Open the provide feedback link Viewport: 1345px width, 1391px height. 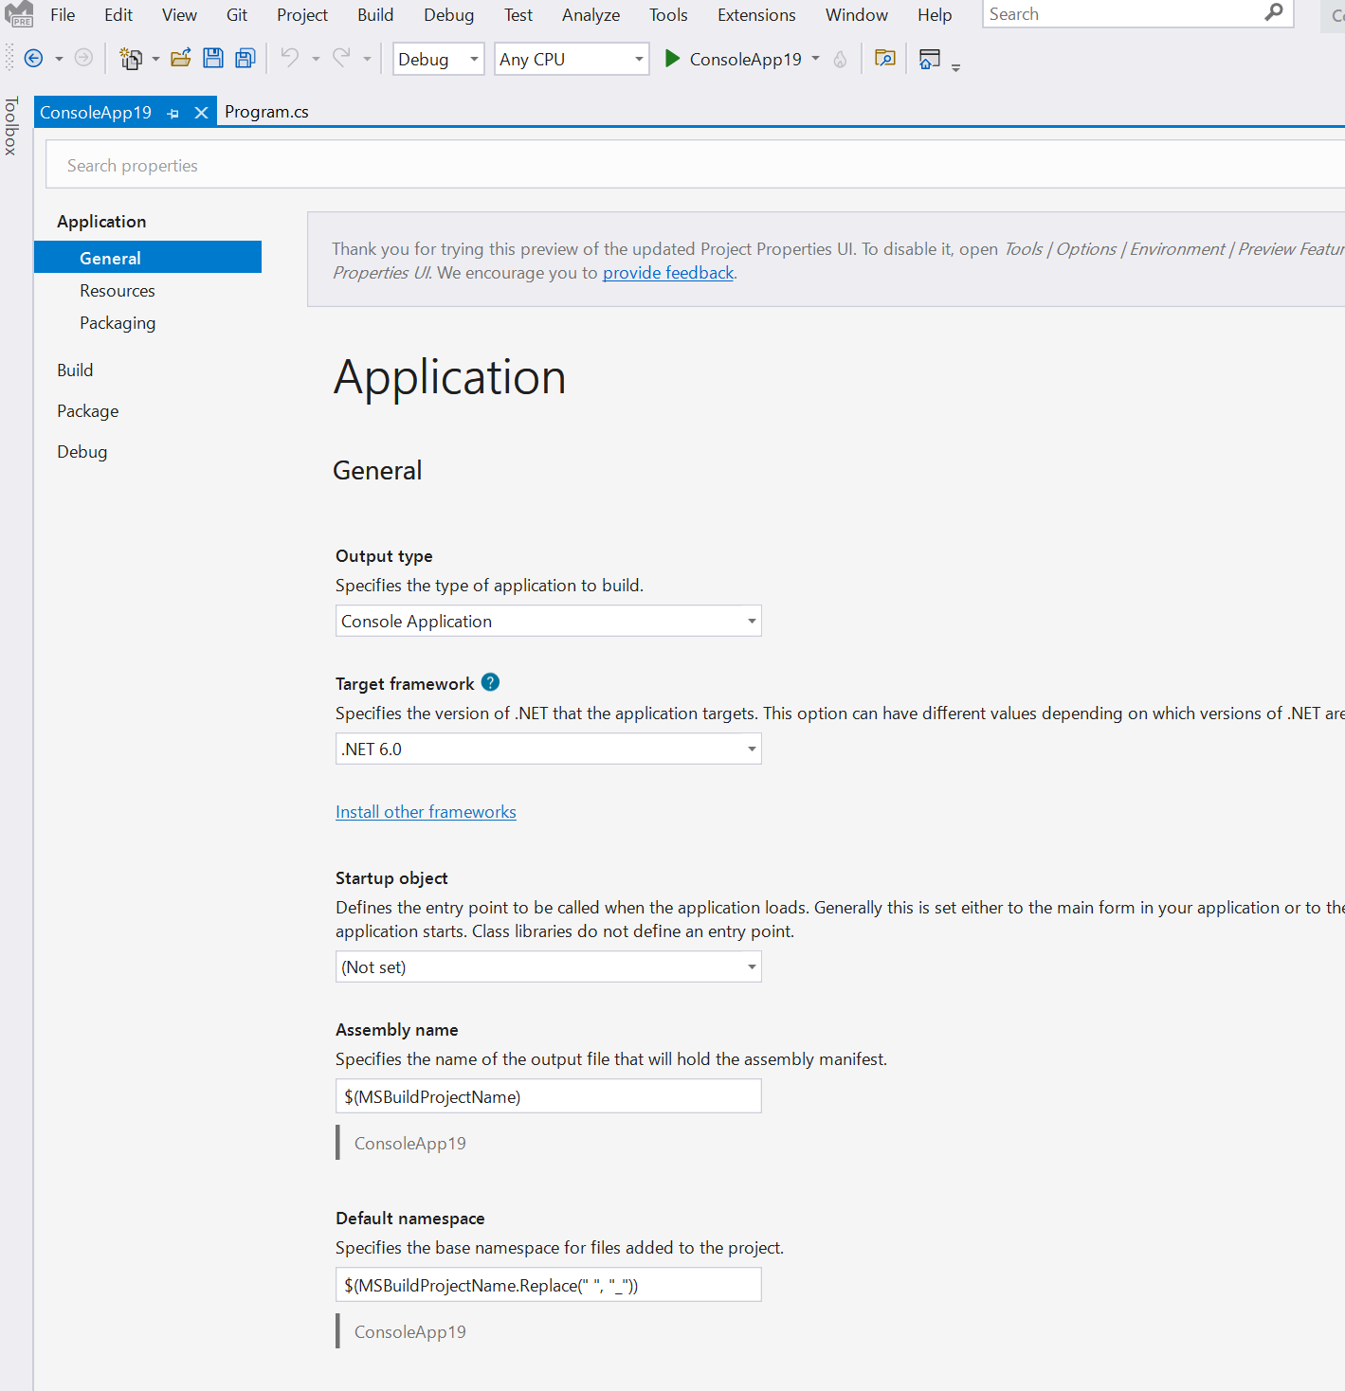point(668,273)
